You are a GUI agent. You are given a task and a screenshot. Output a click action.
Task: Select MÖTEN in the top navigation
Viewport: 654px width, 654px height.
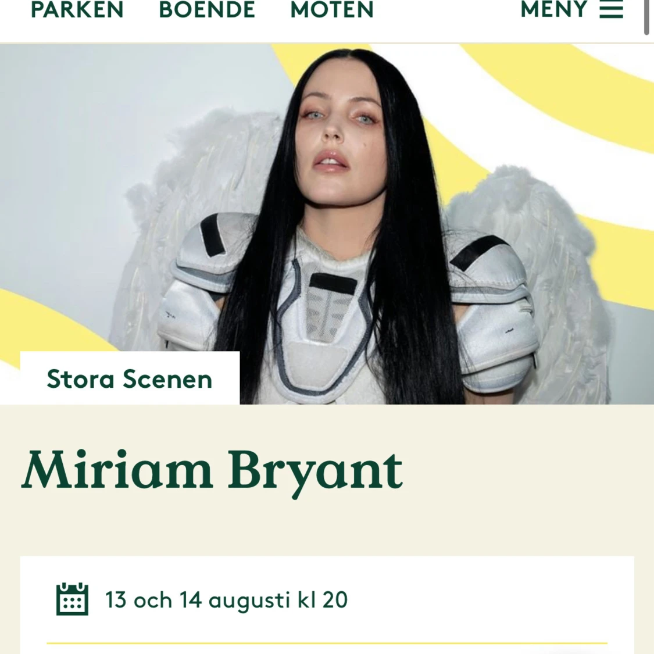coord(331,10)
